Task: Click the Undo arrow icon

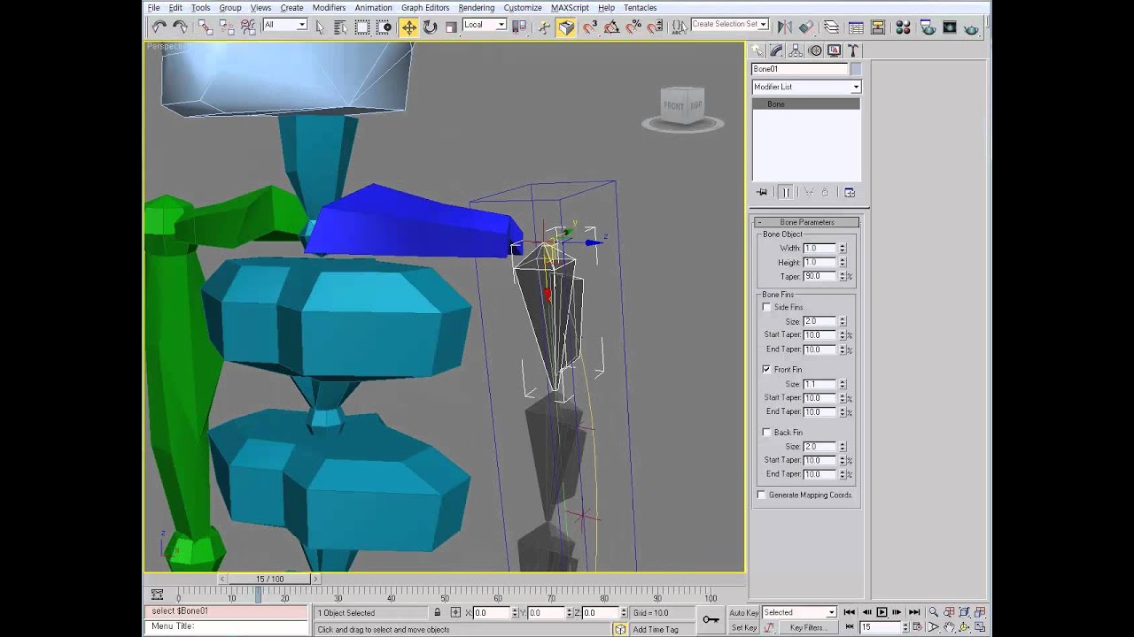Action: pos(159,27)
